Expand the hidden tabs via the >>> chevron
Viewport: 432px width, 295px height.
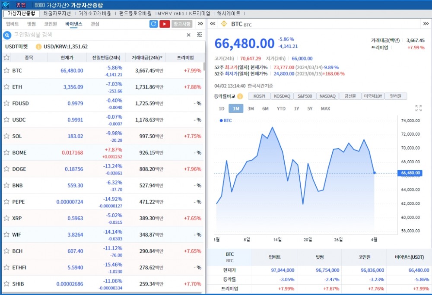[x=200, y=24]
